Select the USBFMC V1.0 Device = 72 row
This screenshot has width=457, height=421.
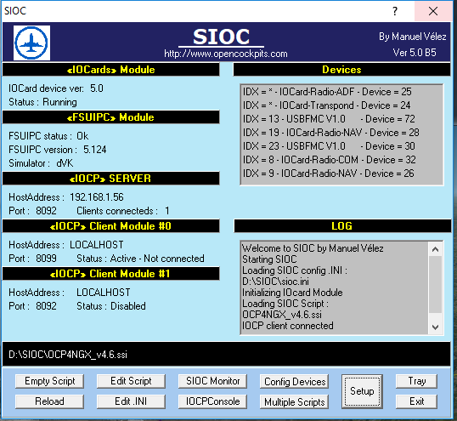click(x=329, y=119)
